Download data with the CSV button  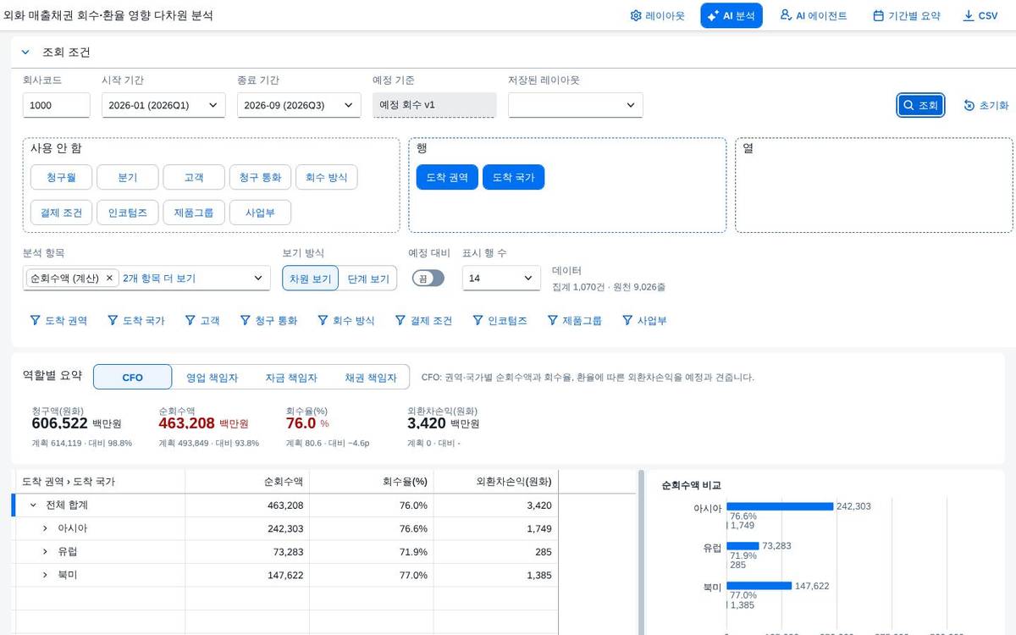click(x=980, y=15)
